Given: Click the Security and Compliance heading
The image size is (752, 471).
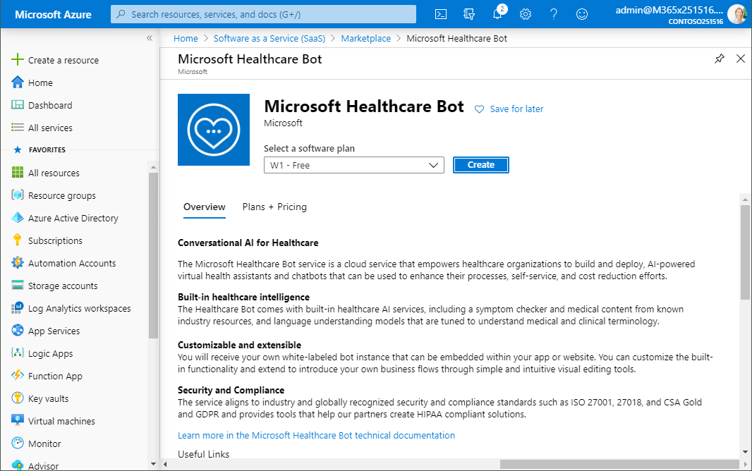Looking at the screenshot, I should click(x=231, y=390).
